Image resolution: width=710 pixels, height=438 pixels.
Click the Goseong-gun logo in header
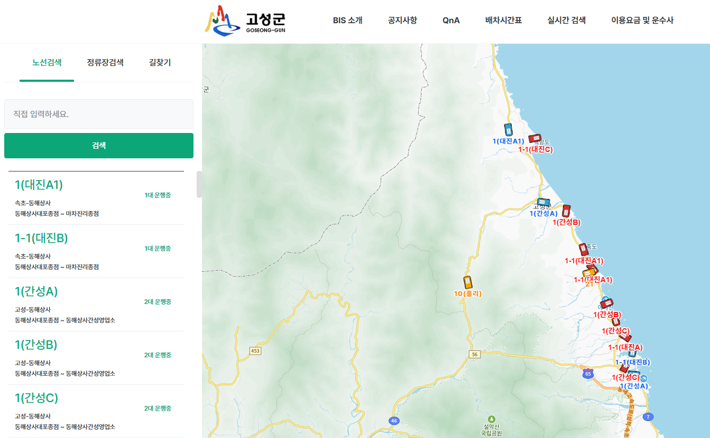[245, 21]
